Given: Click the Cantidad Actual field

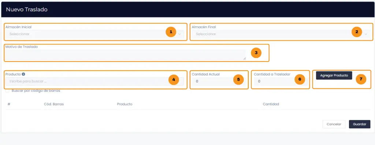Looking at the screenshot, I should 219,82.
